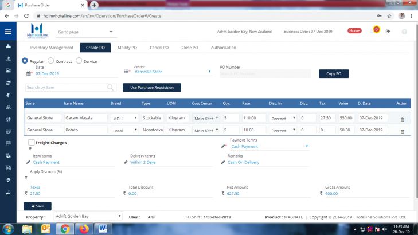Open the Go to page dropdown

86,32
